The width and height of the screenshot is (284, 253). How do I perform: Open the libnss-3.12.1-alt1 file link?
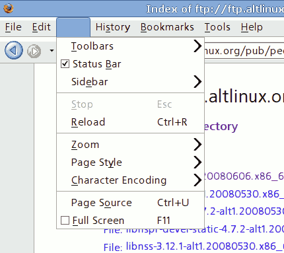tap(205, 246)
